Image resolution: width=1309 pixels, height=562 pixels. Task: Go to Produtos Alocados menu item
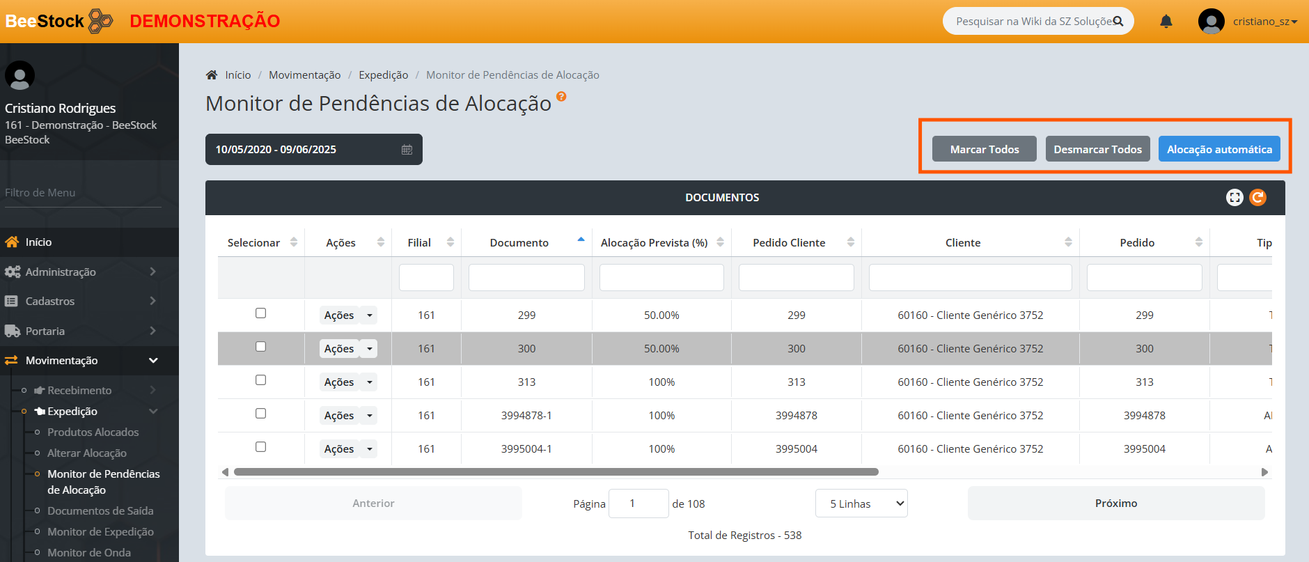coord(93,432)
